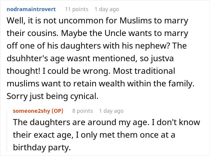Click the "11 points" score on top comment

click(76, 9)
